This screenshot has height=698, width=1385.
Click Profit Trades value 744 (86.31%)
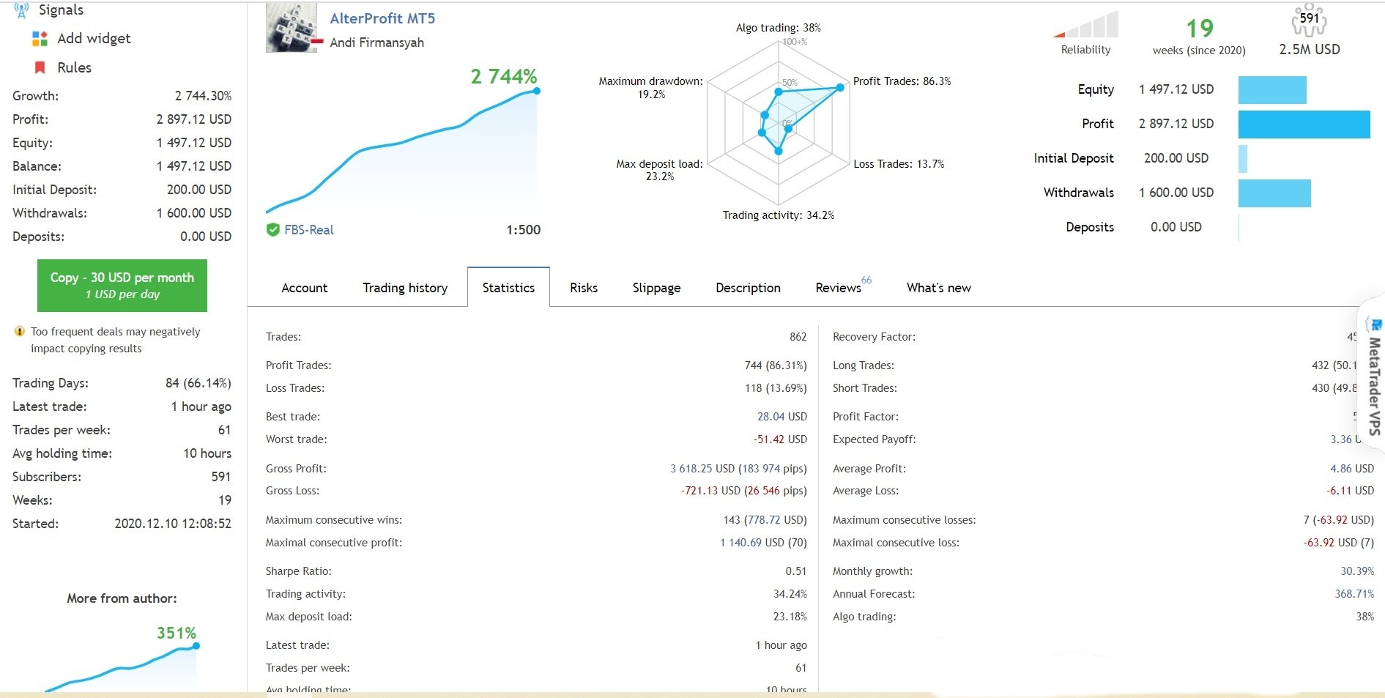(x=775, y=365)
